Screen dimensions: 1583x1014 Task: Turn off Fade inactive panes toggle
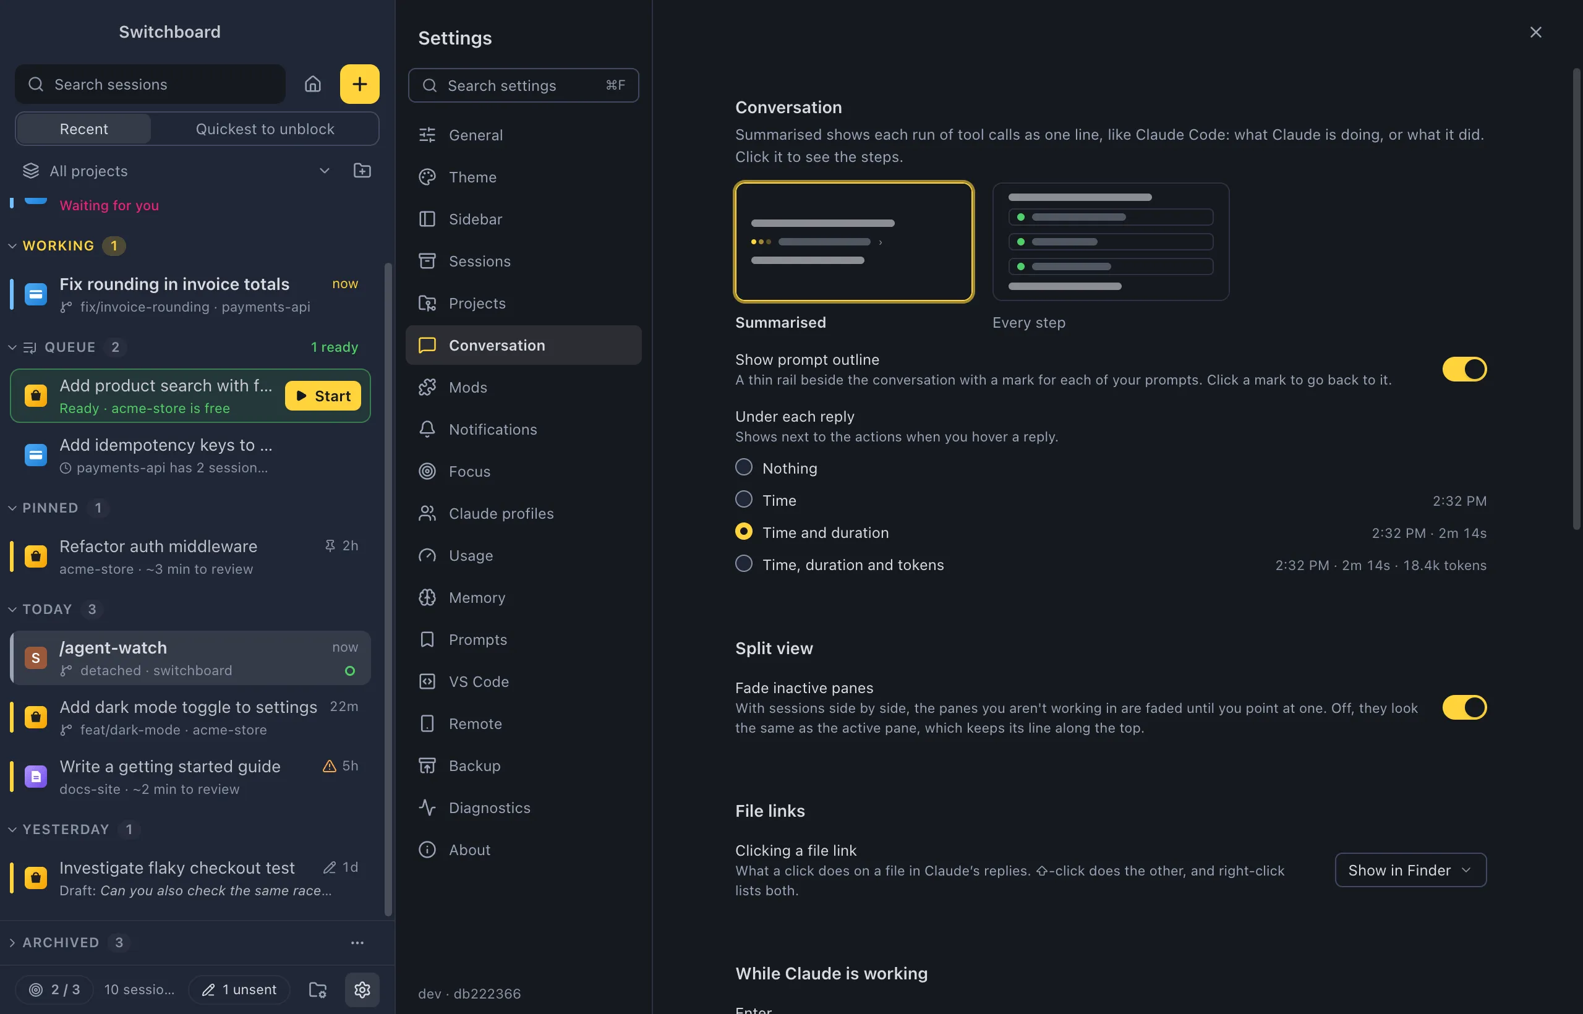[1464, 707]
